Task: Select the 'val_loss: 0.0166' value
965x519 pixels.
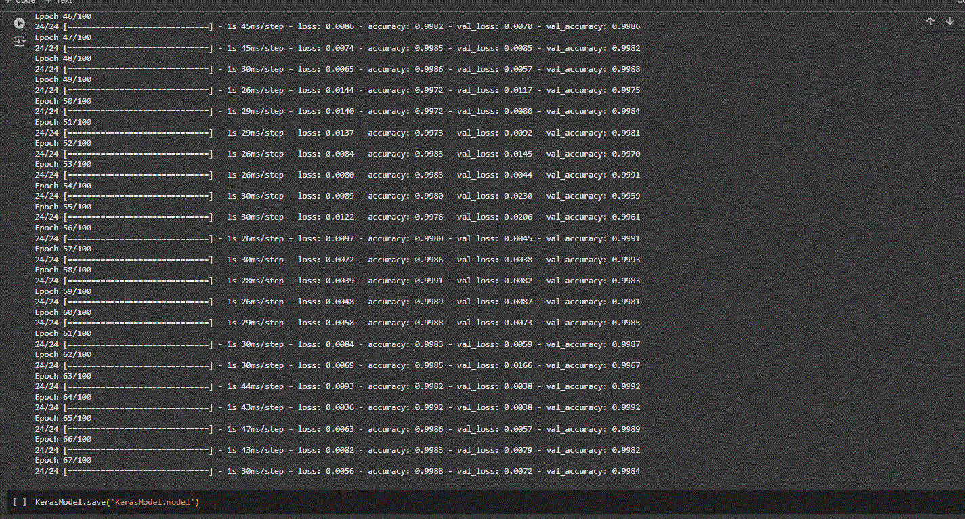Action: click(494, 365)
